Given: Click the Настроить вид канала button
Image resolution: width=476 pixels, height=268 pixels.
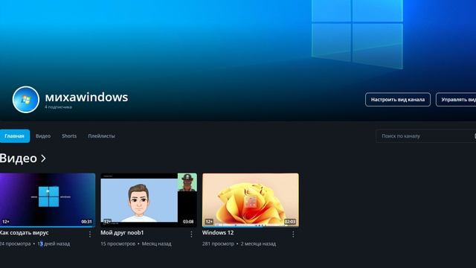Looking at the screenshot, I should tap(398, 100).
